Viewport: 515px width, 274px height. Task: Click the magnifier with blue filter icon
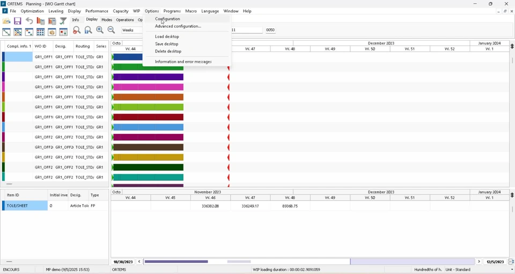click(88, 30)
